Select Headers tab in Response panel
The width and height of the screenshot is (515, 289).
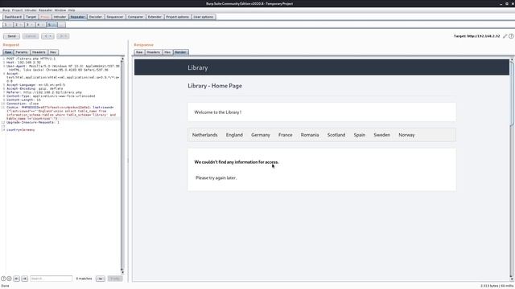point(154,52)
